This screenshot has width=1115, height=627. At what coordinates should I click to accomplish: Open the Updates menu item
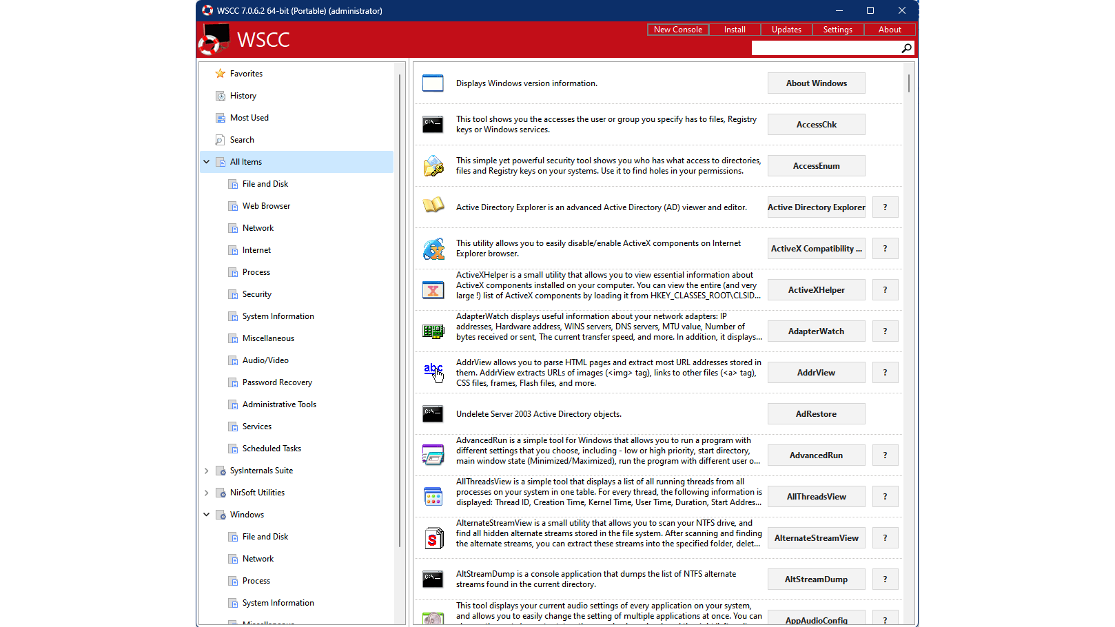point(786,30)
